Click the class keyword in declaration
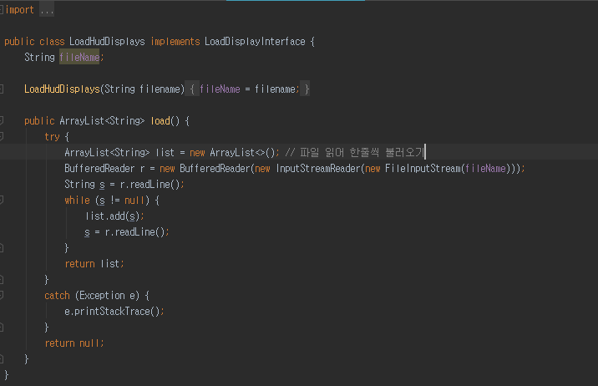Screen dimensions: 598x386 (52, 42)
